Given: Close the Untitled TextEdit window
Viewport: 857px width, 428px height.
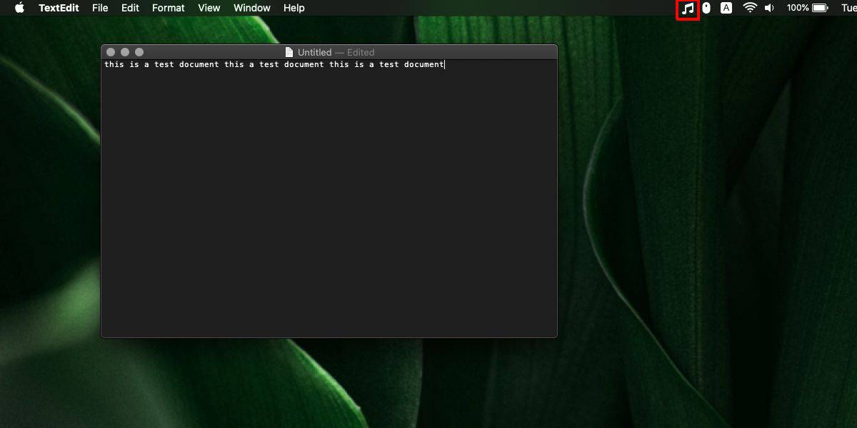Looking at the screenshot, I should [x=111, y=52].
